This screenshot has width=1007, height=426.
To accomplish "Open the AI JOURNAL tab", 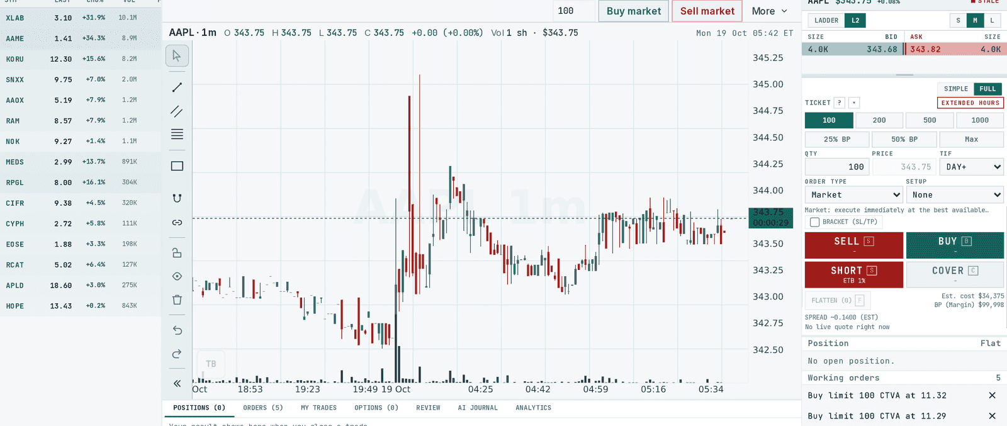I will click(477, 408).
